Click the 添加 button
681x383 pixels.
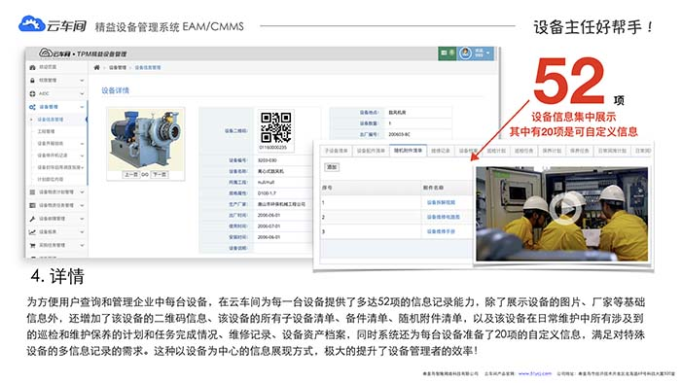pos(332,167)
